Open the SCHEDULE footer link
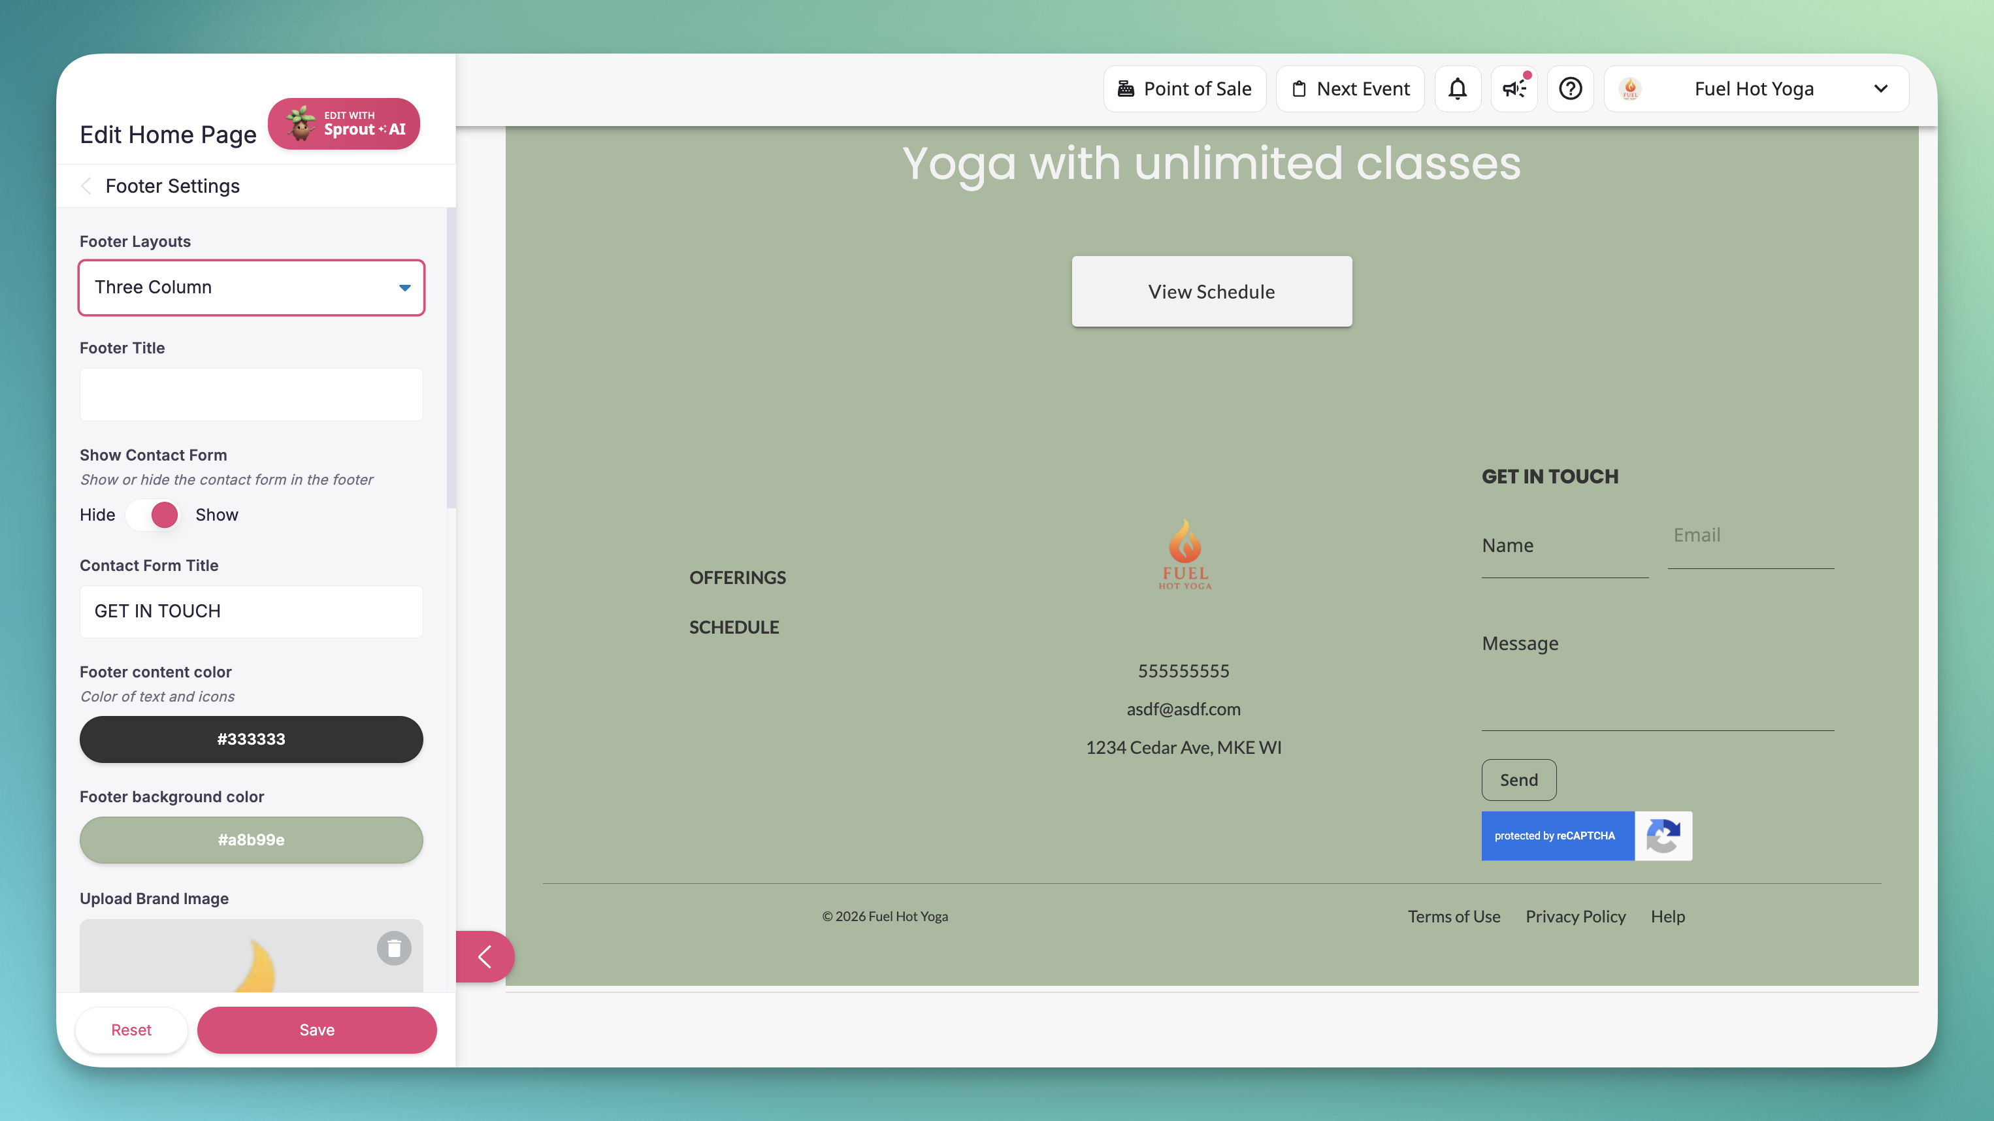 click(x=734, y=627)
